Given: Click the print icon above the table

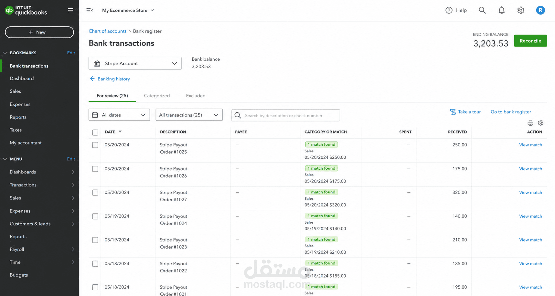Looking at the screenshot, I should coord(530,123).
